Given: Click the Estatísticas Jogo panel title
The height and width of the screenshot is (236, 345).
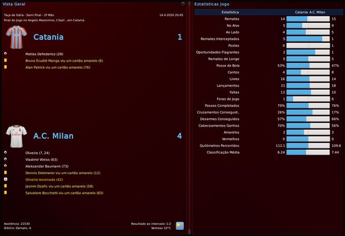Looking at the screenshot, I should tap(212, 4).
